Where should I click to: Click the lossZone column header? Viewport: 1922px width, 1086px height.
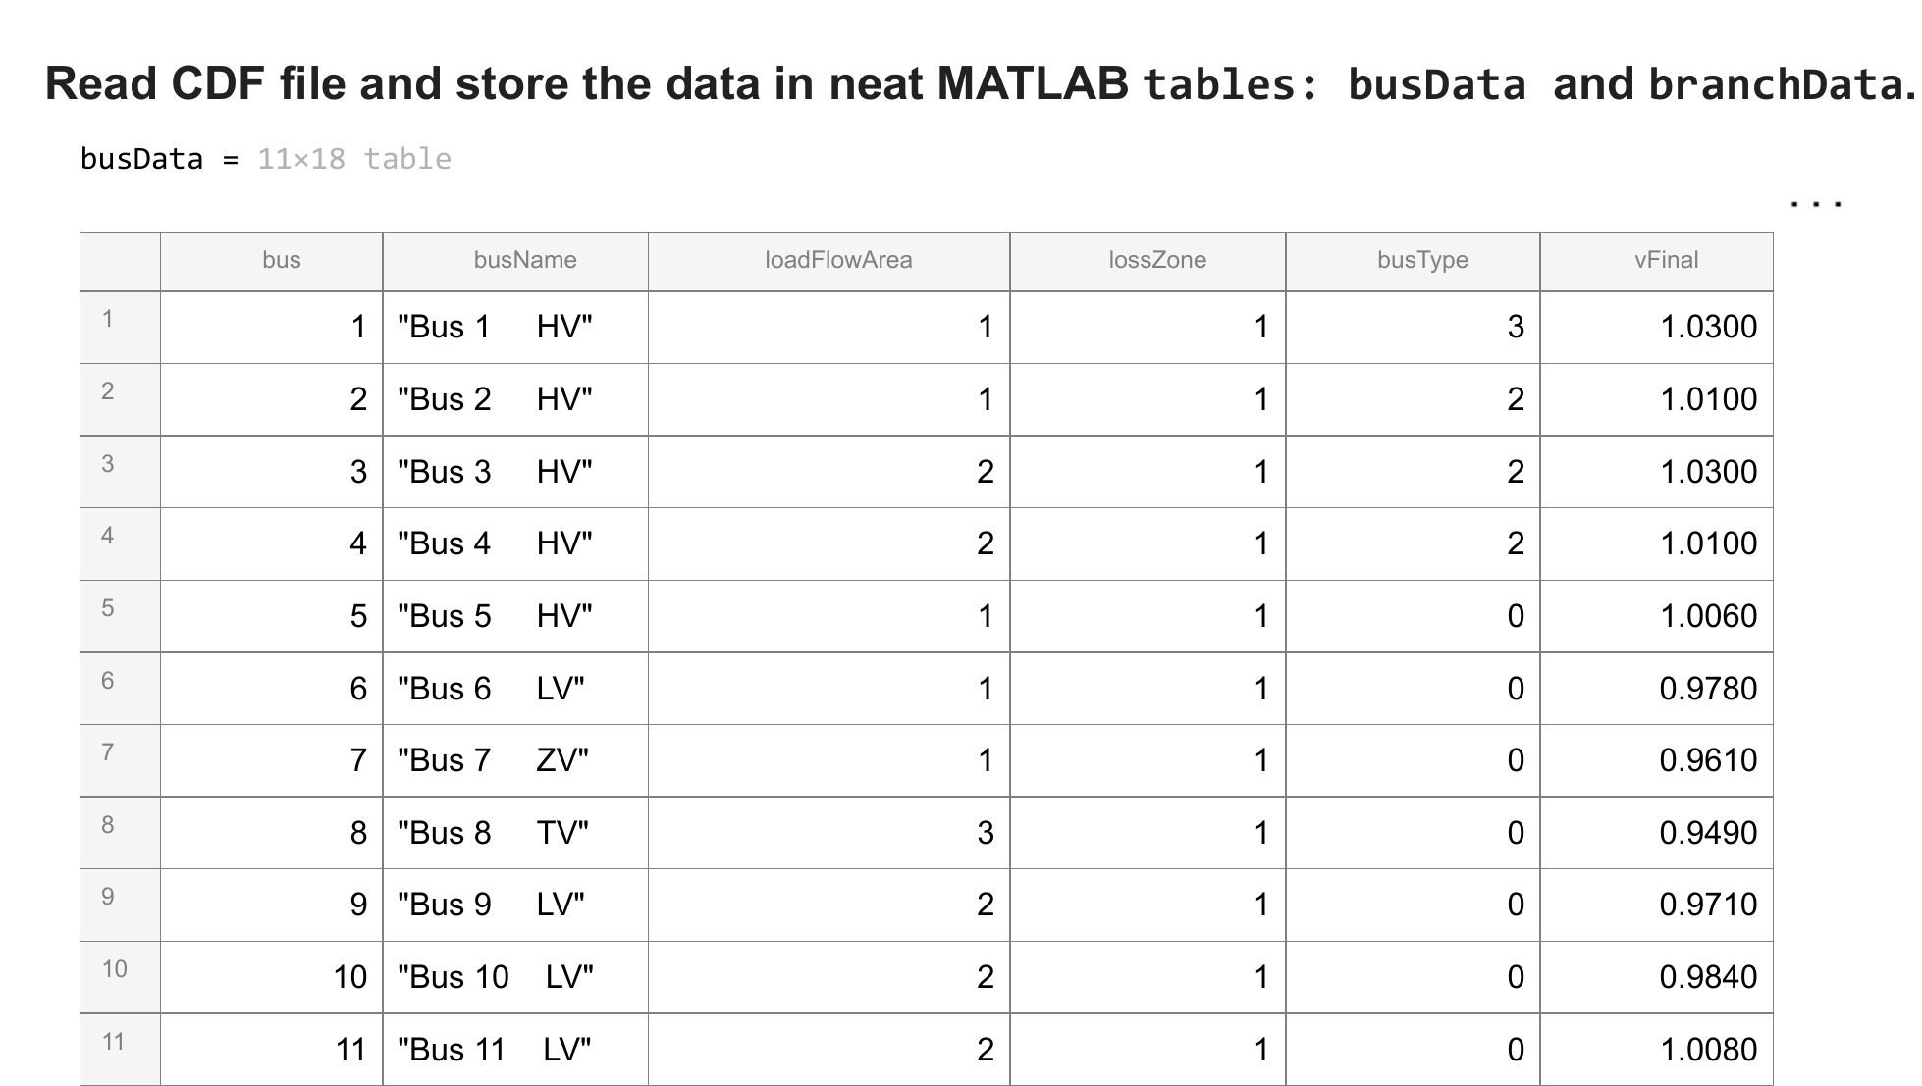coord(1148,261)
